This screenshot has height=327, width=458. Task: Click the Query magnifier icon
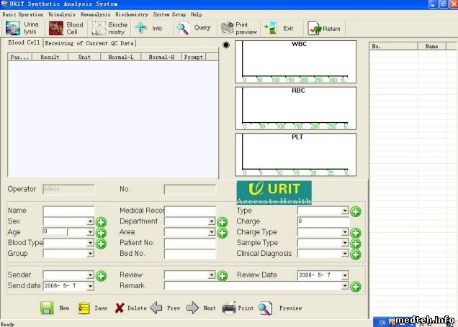pyautogui.click(x=184, y=28)
